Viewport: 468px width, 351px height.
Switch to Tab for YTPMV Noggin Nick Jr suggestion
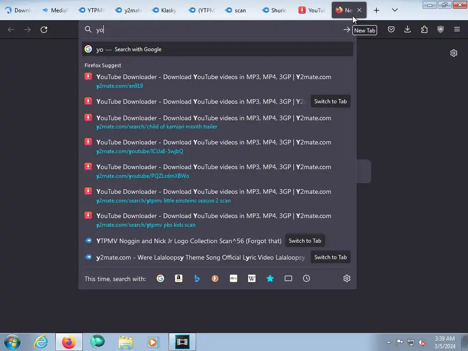[305, 240]
